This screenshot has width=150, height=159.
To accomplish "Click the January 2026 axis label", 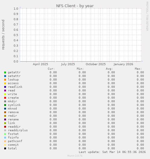I will pyautogui.click(x=123, y=64).
